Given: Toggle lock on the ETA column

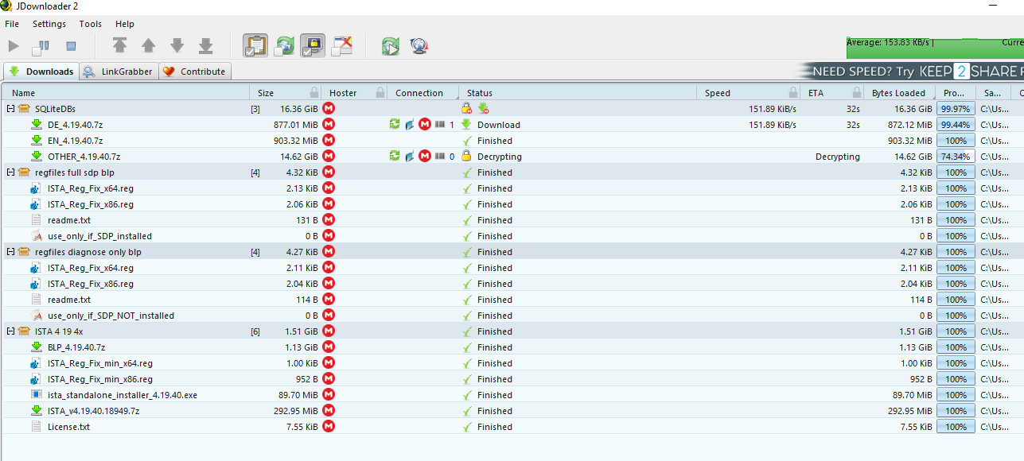Looking at the screenshot, I should pos(857,93).
